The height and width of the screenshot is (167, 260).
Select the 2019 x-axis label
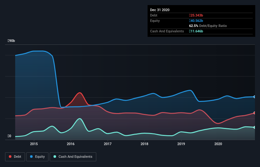[181, 144]
